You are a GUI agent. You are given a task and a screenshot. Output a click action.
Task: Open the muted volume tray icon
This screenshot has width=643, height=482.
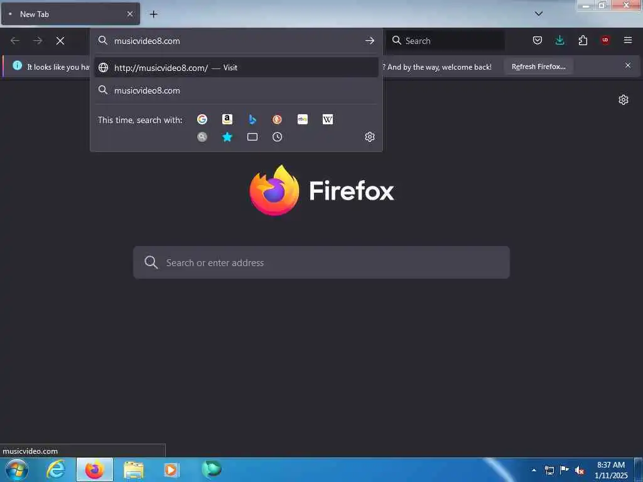point(580,471)
